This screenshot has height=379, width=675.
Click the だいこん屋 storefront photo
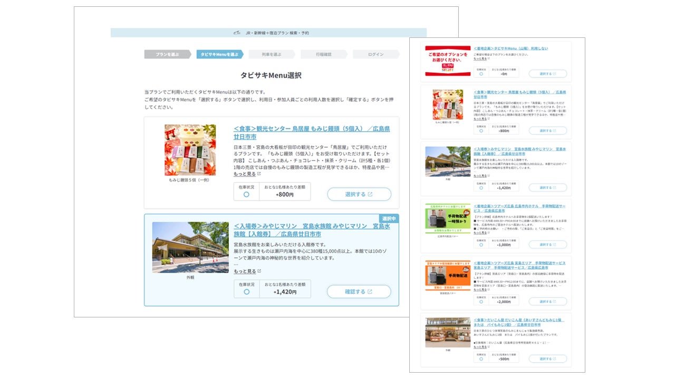[448, 332]
